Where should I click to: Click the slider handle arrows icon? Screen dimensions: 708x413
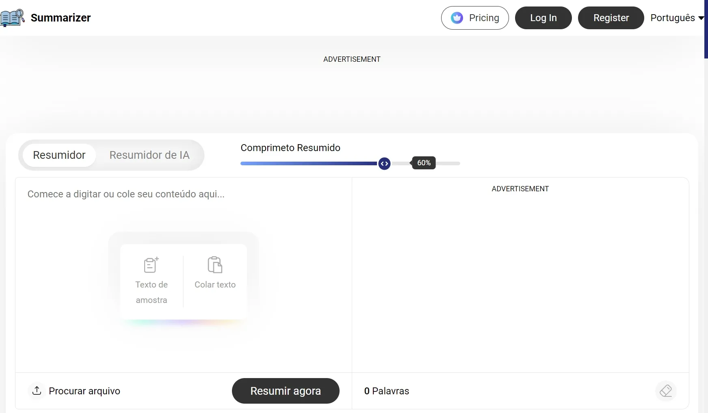coord(385,163)
